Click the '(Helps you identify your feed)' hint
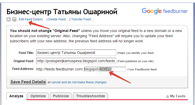195x105 pixels. pos(135,53)
